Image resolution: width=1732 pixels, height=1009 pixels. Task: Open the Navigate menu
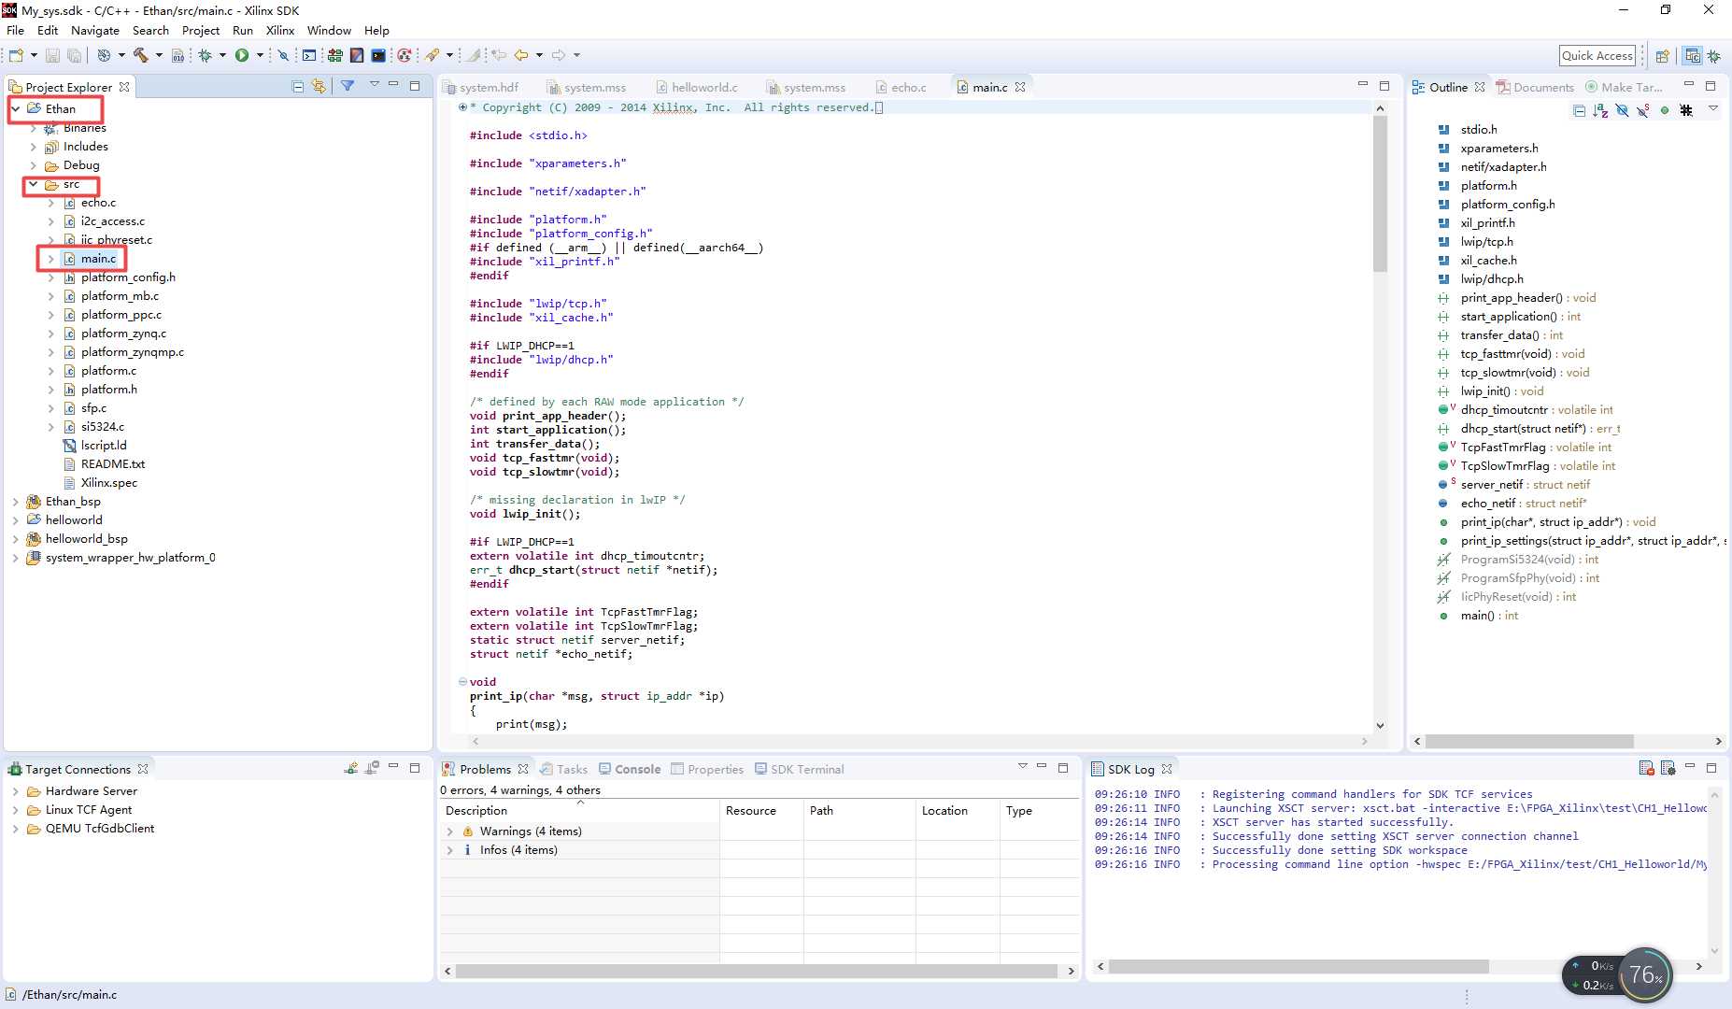coord(95,30)
